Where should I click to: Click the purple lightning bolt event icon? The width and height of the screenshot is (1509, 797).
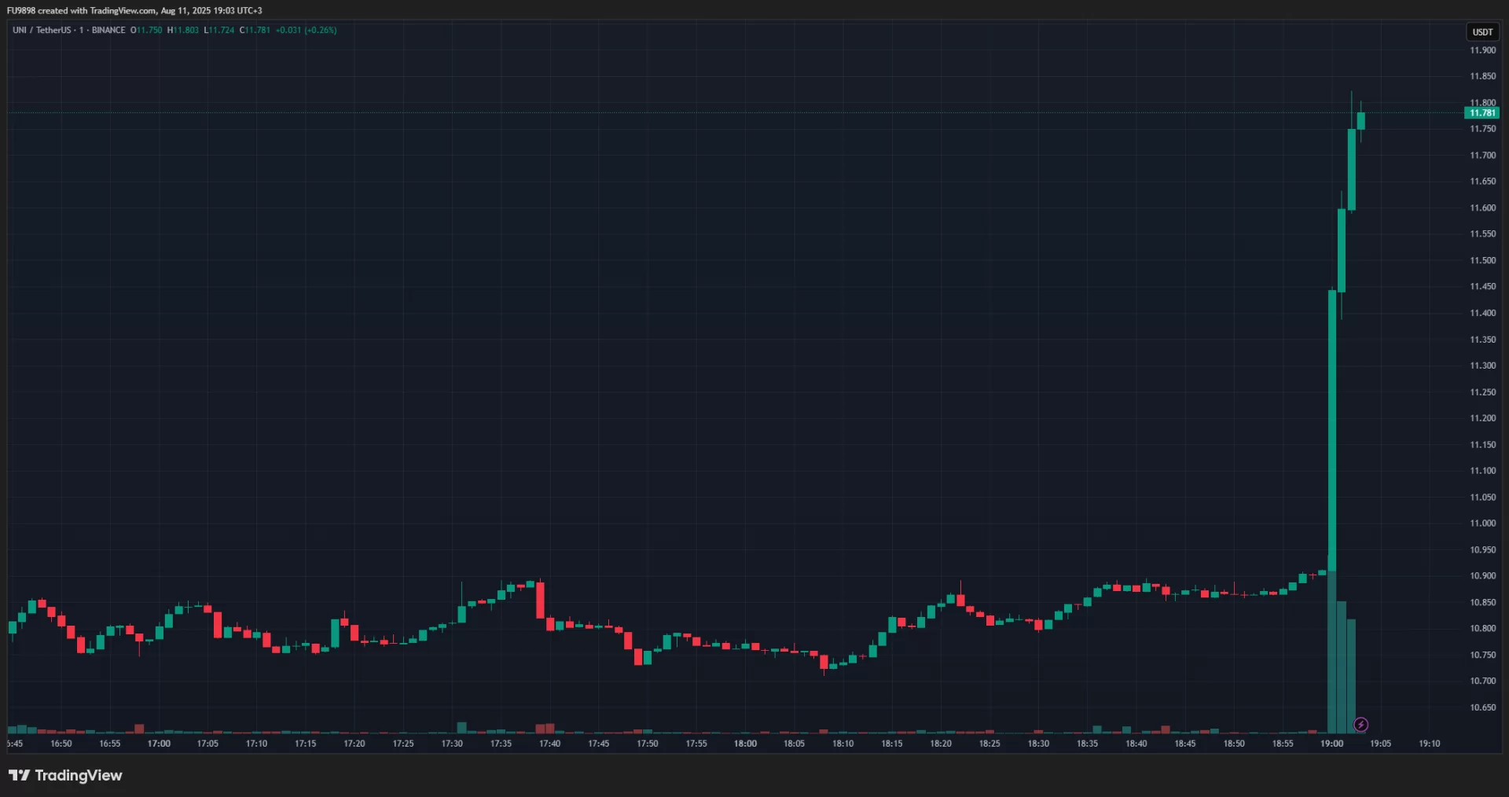(x=1360, y=725)
